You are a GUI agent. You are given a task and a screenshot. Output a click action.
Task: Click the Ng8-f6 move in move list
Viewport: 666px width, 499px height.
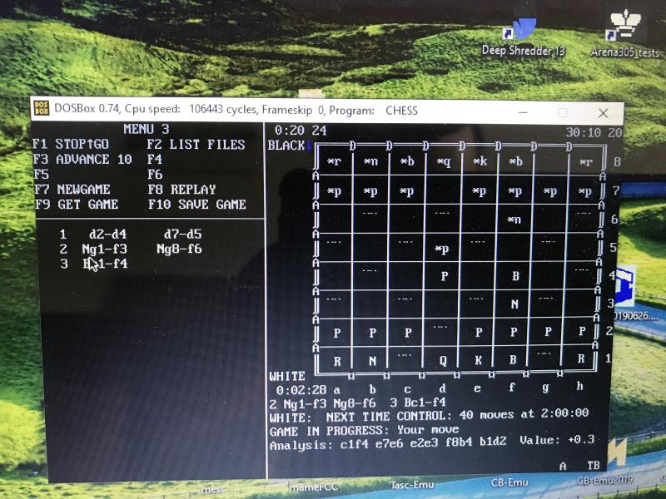(x=179, y=249)
